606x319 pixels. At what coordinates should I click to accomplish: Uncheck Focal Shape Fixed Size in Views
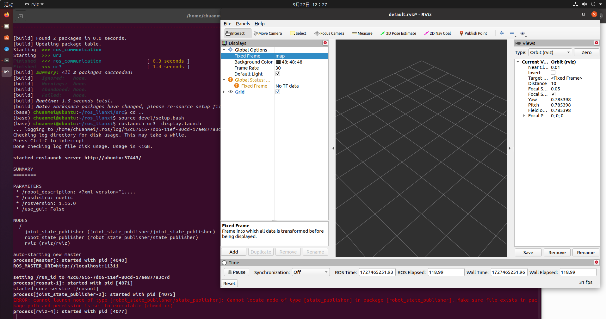(553, 94)
